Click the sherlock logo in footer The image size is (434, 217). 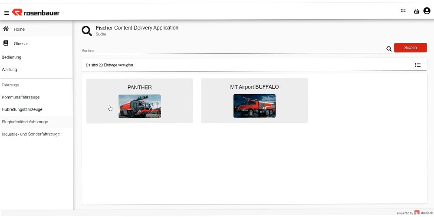(x=424, y=213)
